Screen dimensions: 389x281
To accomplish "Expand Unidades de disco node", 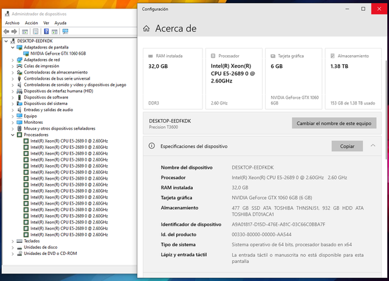I will pos(13,247).
